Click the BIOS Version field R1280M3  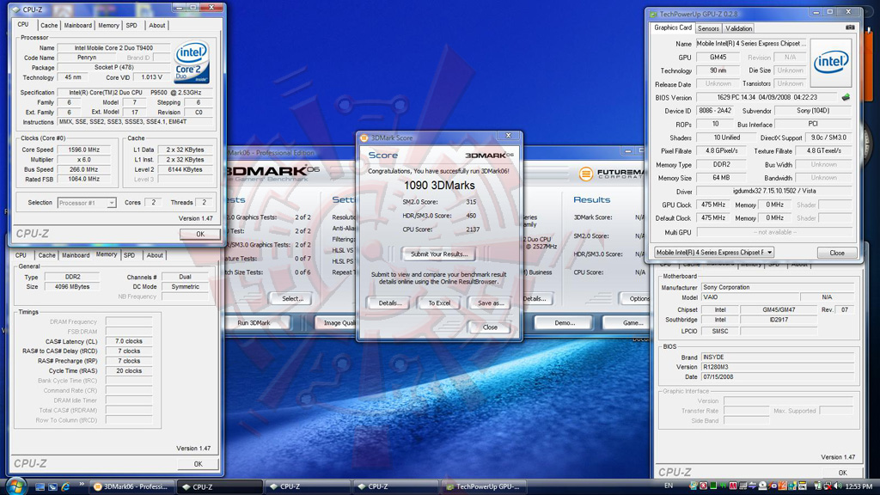pyautogui.click(x=778, y=367)
